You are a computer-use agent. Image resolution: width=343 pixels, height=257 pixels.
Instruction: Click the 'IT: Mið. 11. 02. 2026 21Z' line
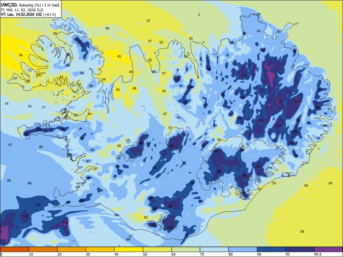(x=22, y=10)
